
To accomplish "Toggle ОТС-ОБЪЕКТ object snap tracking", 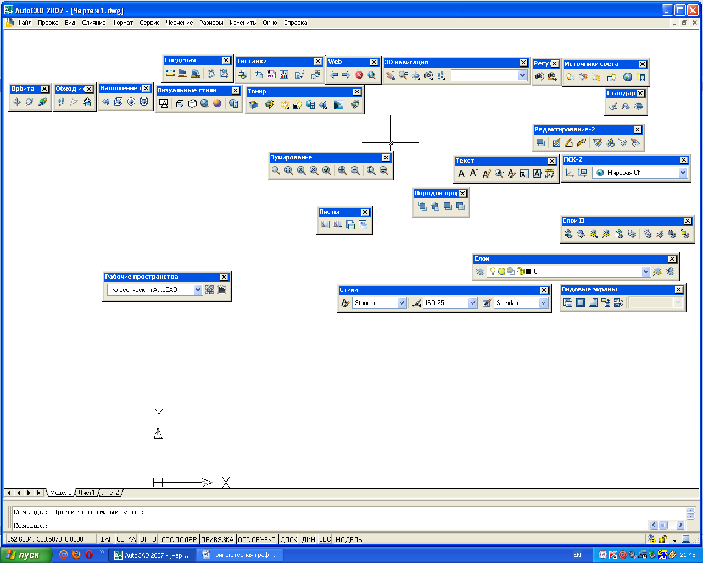I will (256, 539).
